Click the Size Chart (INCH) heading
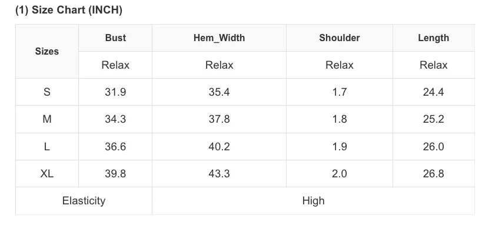 [x=69, y=10]
